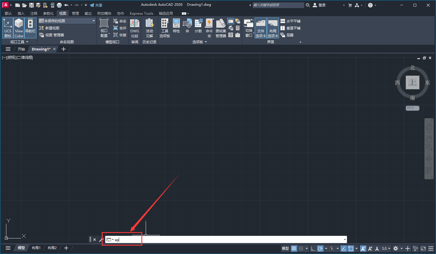Open the help question mark icon
This screenshot has height=254, width=436.
(370, 5)
